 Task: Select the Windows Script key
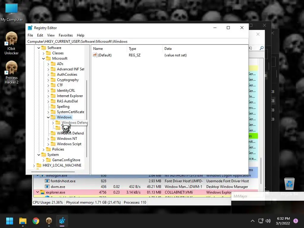click(69, 144)
